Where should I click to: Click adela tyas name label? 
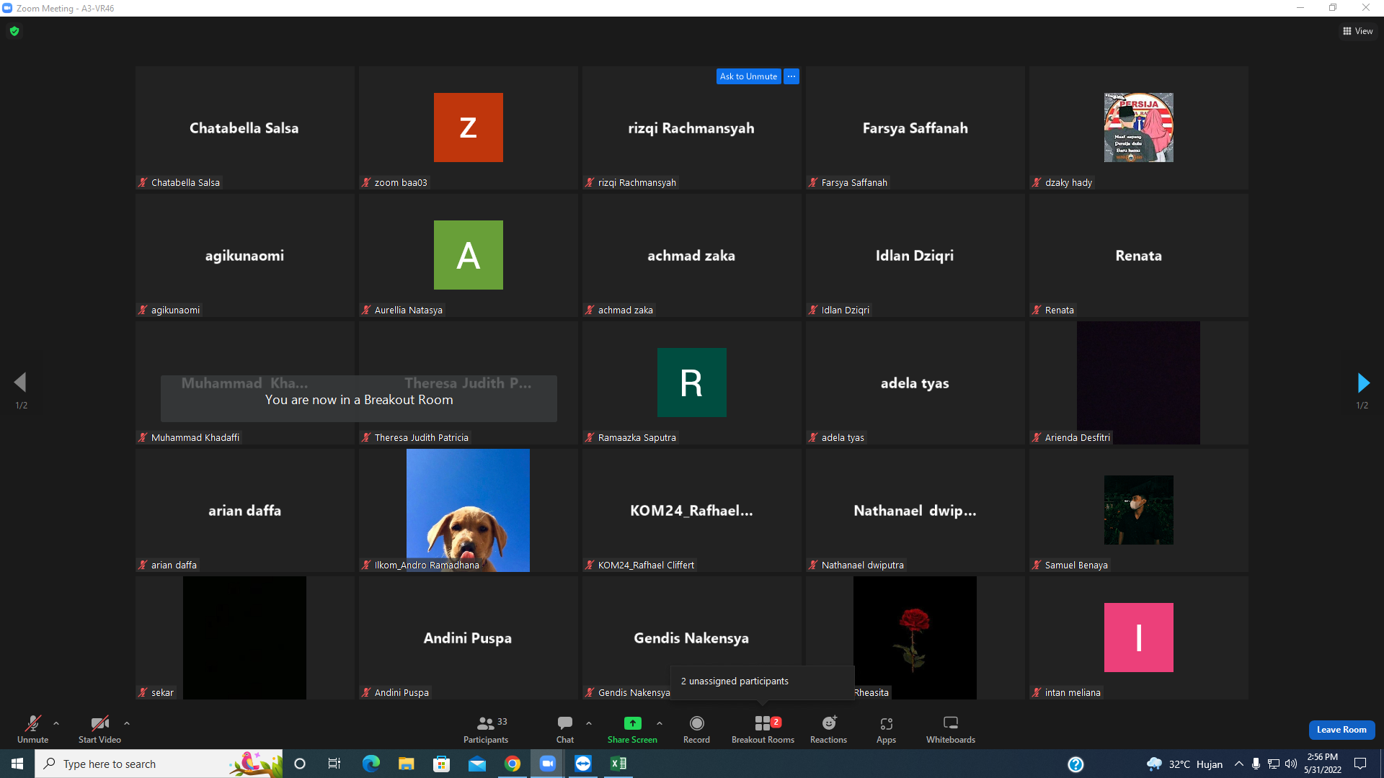(x=843, y=438)
